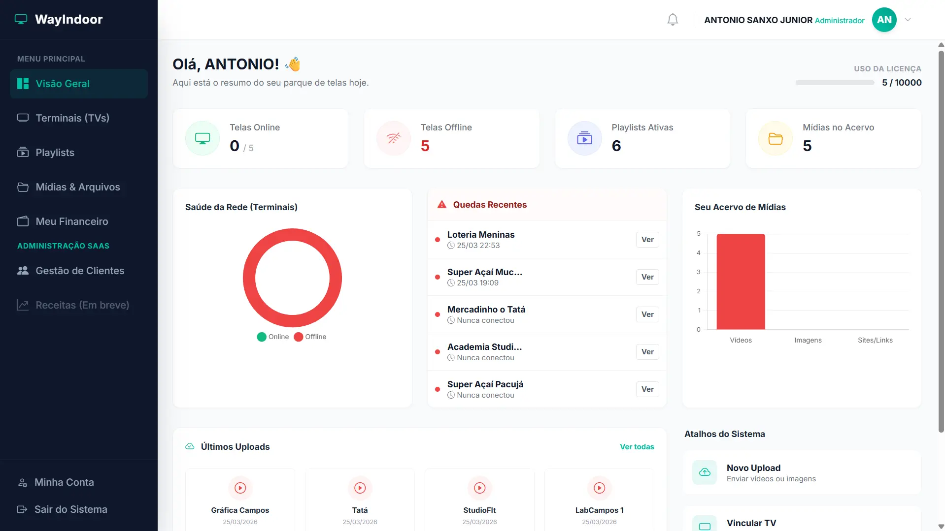Image resolution: width=945 pixels, height=531 pixels.
Task: Click the license usage progress bar
Action: tap(835, 83)
